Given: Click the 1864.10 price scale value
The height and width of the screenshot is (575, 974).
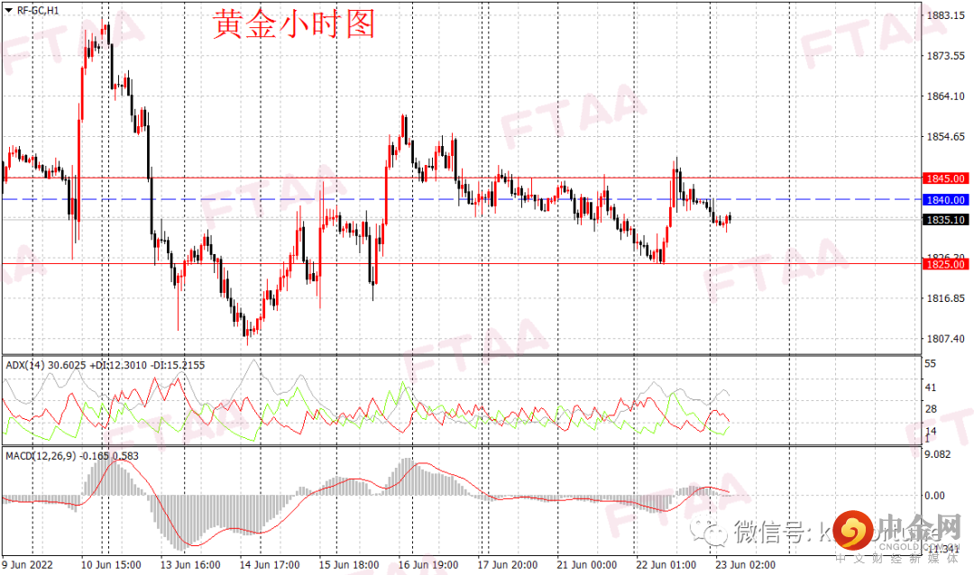Looking at the screenshot, I should 946,96.
